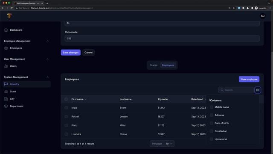Click the Filament logo icon
Screen dimensions: 273x154
pos(9,16)
